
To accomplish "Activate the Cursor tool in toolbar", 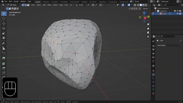I will click(x=4, y=18).
